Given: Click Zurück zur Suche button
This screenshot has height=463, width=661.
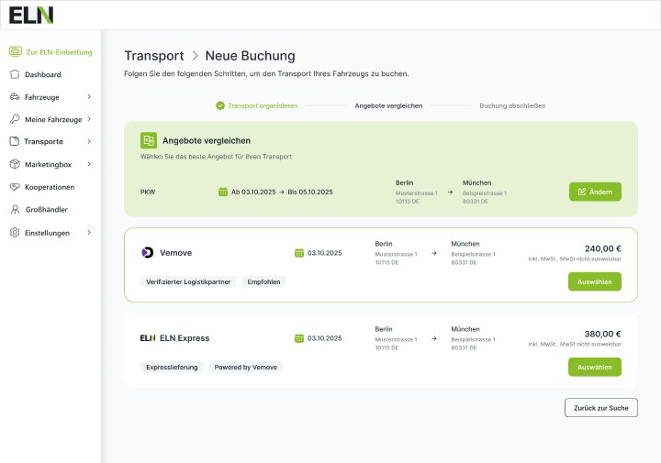Looking at the screenshot, I should [600, 407].
